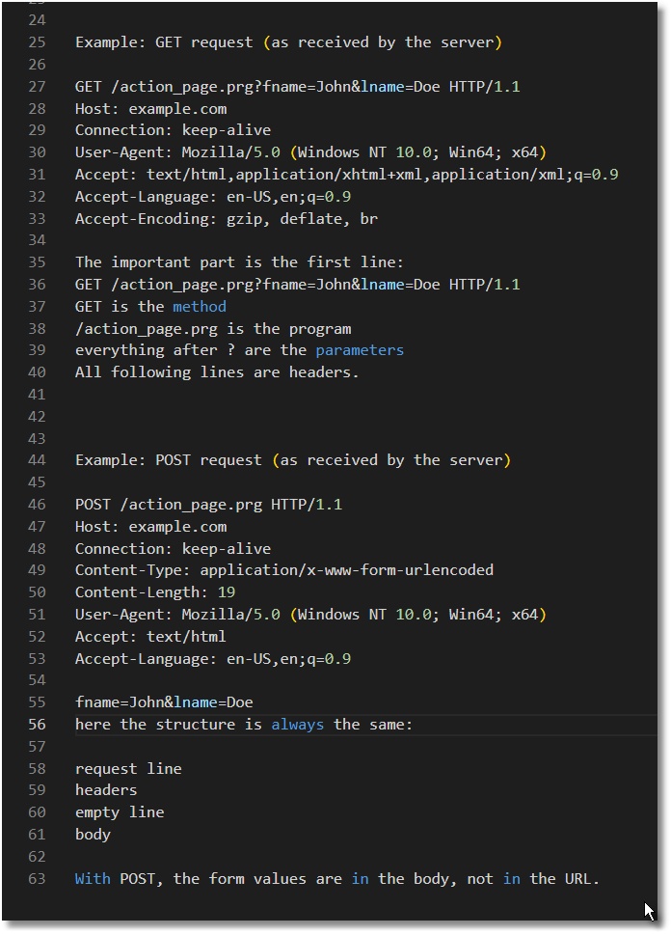This screenshot has width=671, height=935.
Task: Click the 'Accept-Encoding: gzip, deflate, br' line
Action: [x=227, y=219]
